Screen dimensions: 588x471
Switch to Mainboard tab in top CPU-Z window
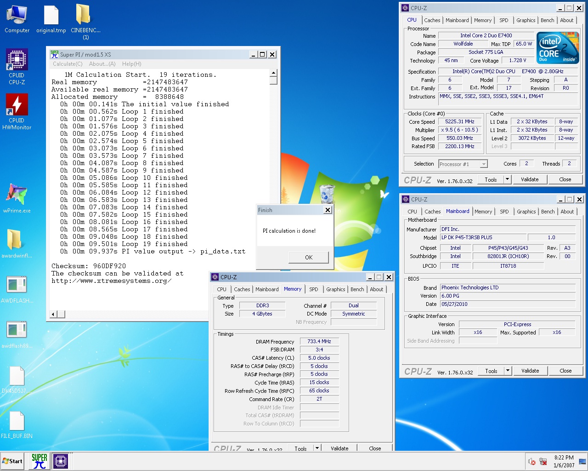click(457, 20)
